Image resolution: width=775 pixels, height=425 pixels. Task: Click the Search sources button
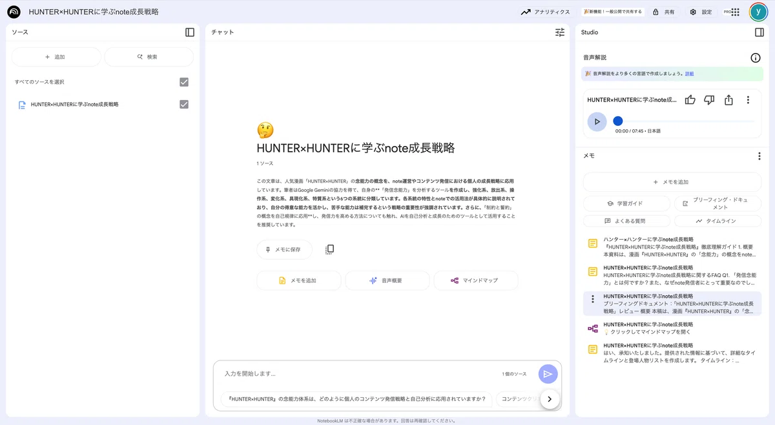coord(149,57)
